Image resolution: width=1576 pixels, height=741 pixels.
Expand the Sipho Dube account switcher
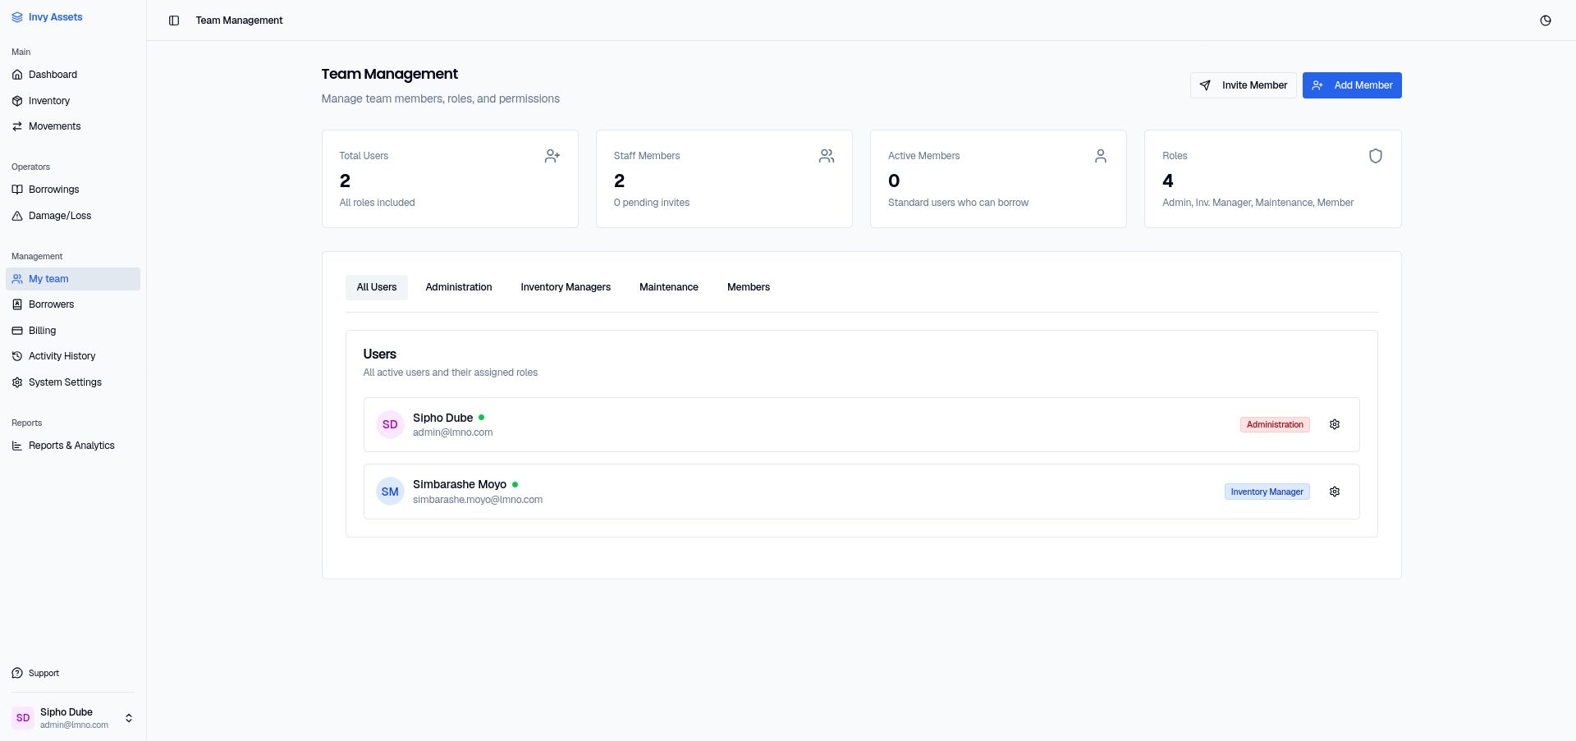click(x=73, y=718)
